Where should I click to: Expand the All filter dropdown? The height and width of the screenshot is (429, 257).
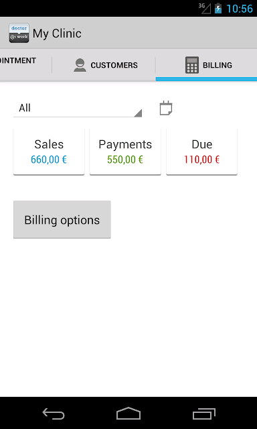click(78, 109)
